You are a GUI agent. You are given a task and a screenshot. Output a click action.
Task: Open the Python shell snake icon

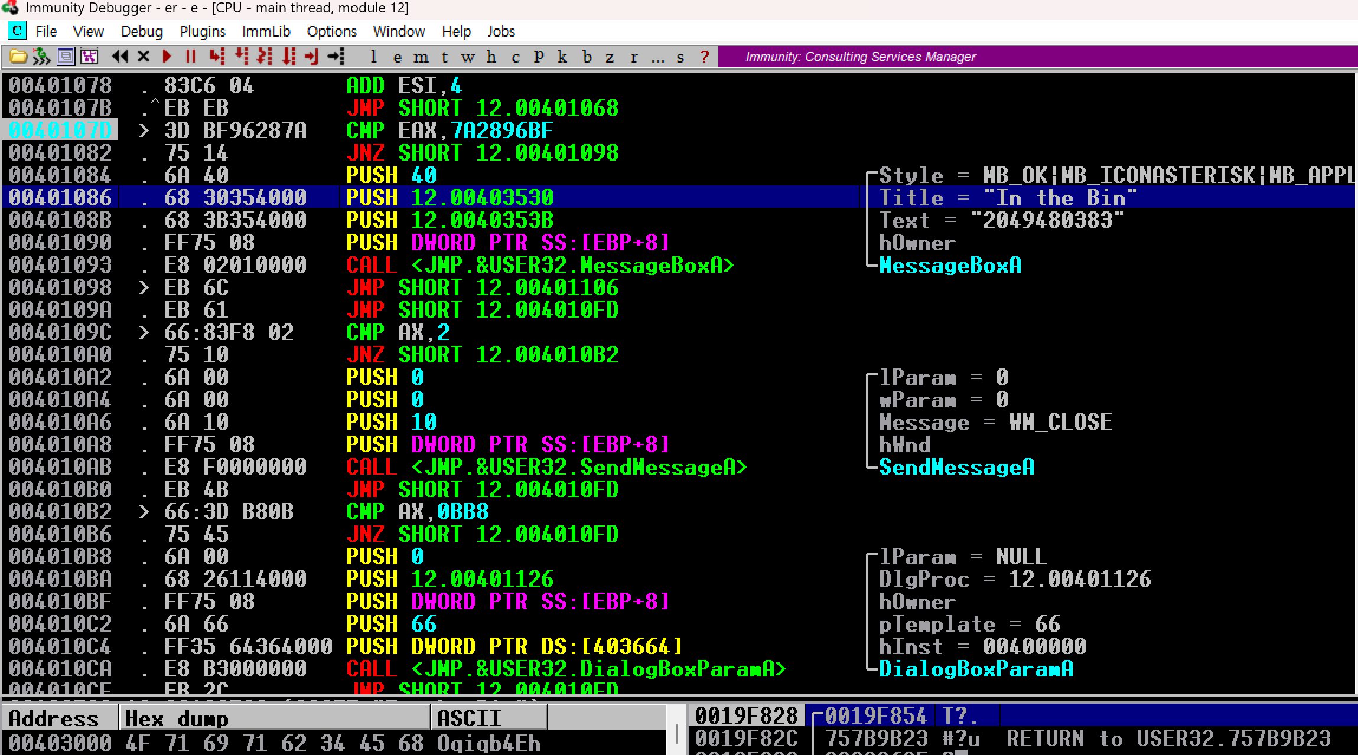pos(41,57)
